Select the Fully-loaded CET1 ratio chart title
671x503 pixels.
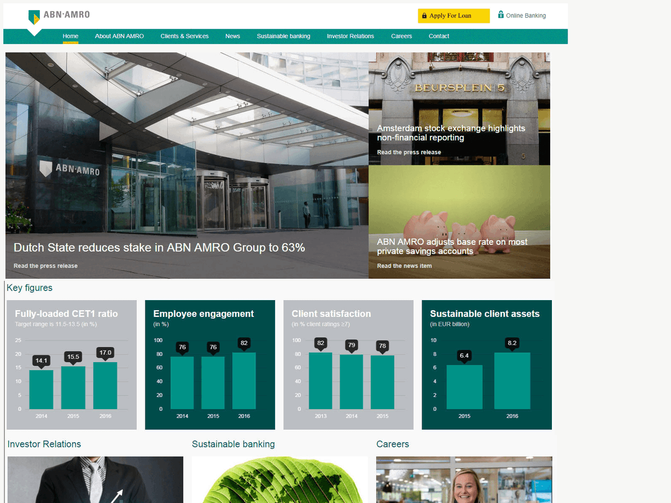click(67, 314)
